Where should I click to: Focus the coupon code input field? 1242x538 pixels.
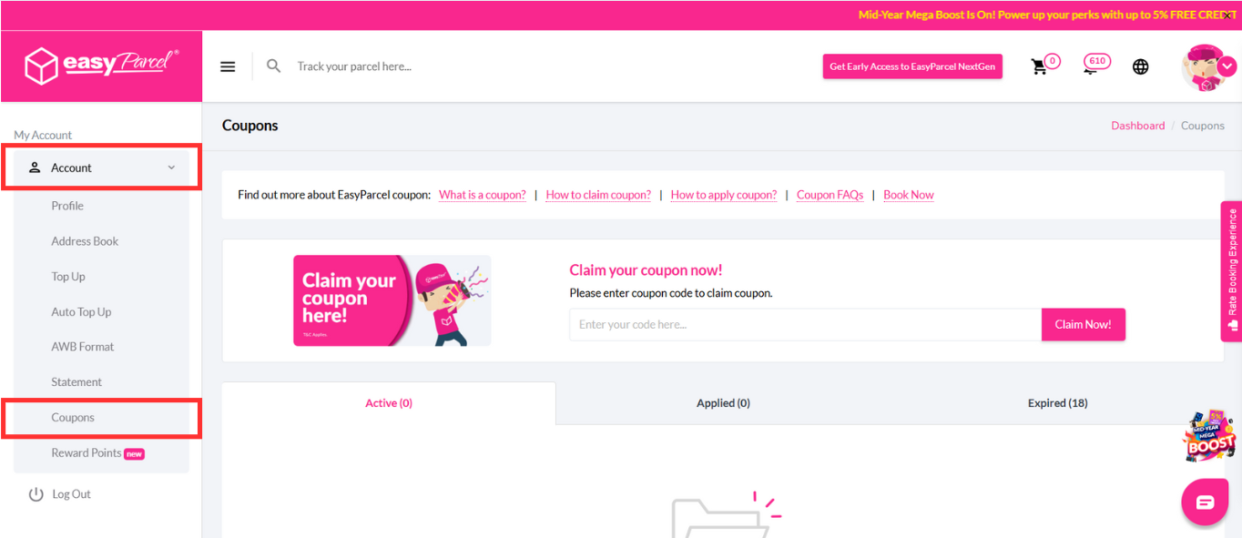pyautogui.click(x=805, y=324)
